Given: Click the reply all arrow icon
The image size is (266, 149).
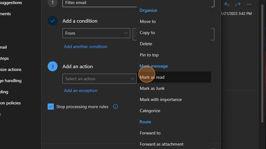Looking at the screenshot, I should click(227, 4).
